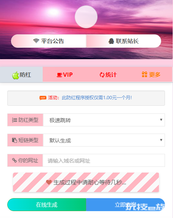The width and height of the screenshot is (173, 218).
Task: Open the 防红类型 dropdown showing 极速跳转
Action: [x=104, y=120]
